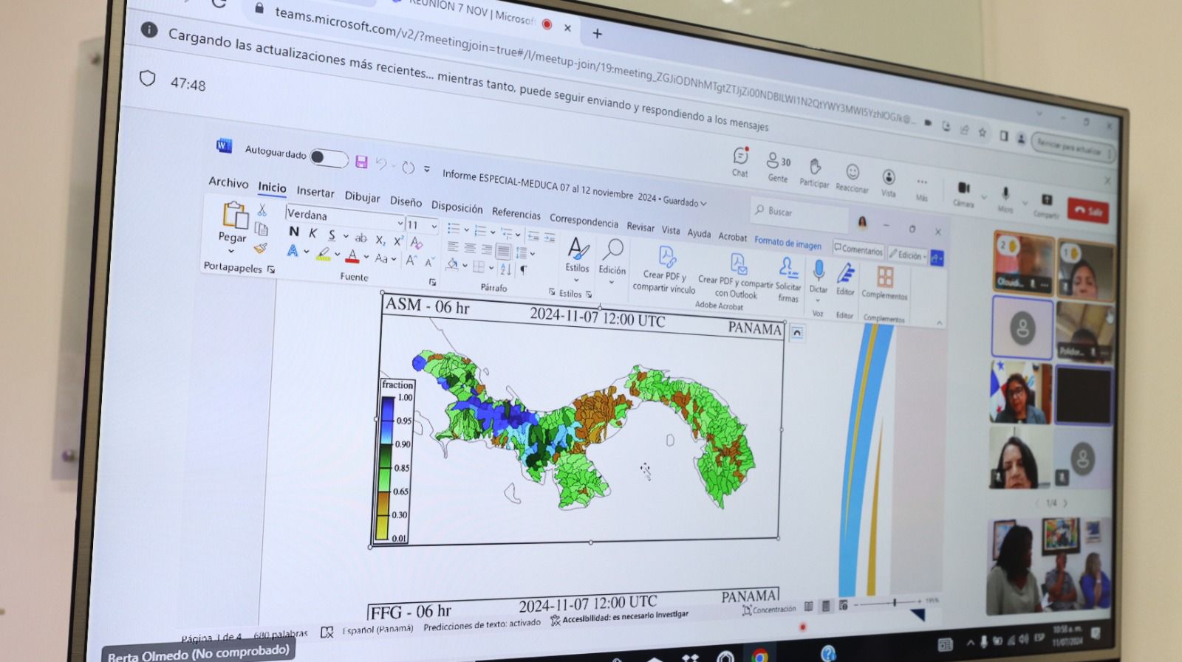Viewport: 1182px width, 662px height.
Task: Switch to the Diseño tab
Action: click(x=406, y=201)
